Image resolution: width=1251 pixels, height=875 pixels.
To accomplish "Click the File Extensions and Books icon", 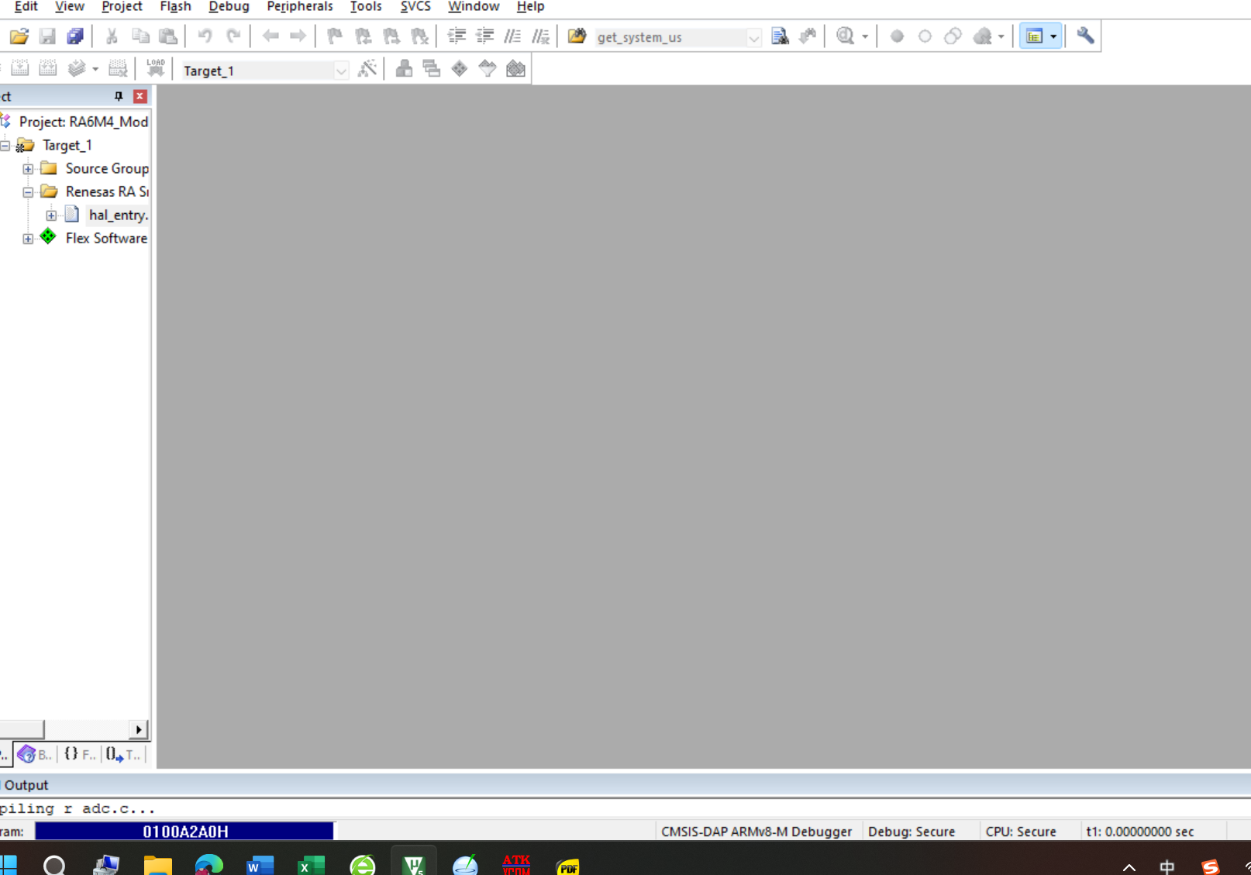I will click(x=404, y=69).
